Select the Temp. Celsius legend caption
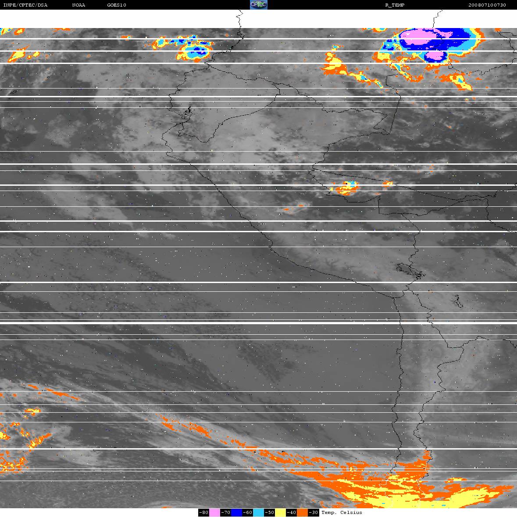Image resolution: width=517 pixels, height=517 pixels. point(342,512)
